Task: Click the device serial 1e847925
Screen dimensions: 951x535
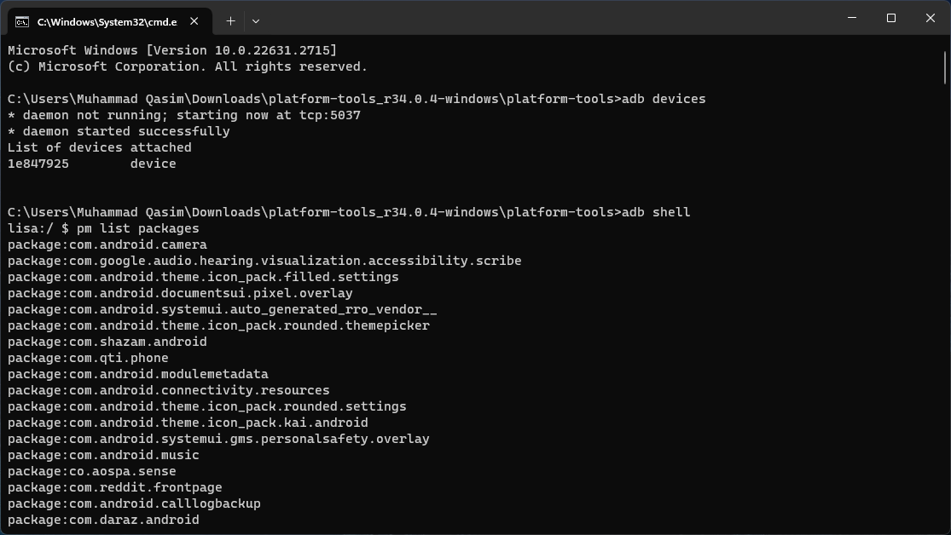Action: click(x=38, y=164)
